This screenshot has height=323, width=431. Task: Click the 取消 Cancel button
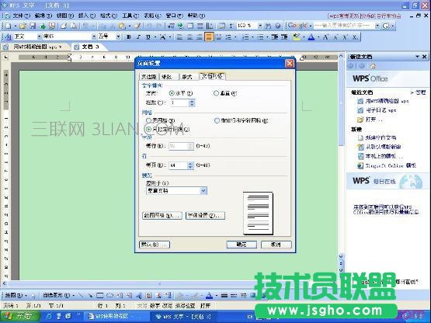click(276, 245)
